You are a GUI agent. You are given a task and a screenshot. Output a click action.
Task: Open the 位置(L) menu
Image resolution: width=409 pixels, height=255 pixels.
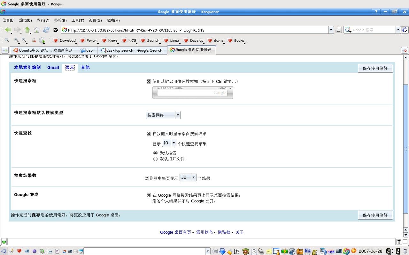(x=8, y=20)
